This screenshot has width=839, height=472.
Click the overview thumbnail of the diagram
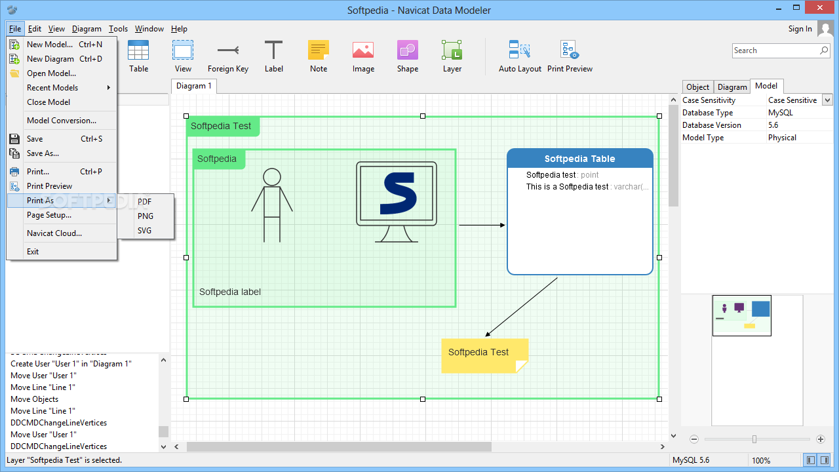[742, 315]
